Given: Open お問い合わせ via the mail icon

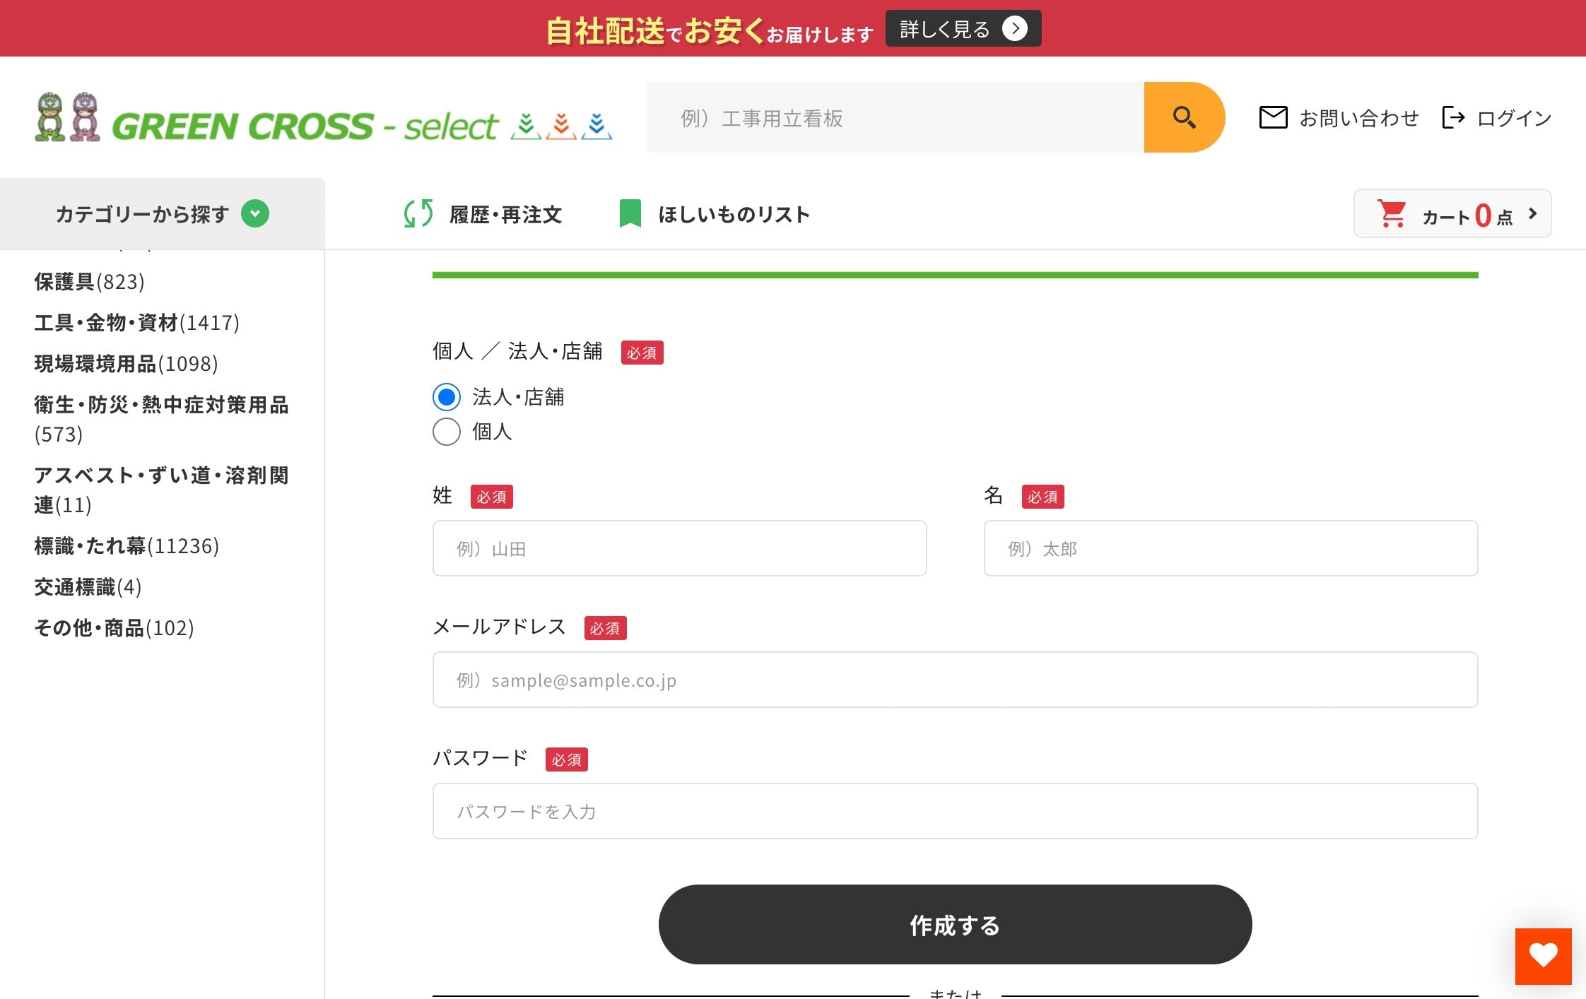Looking at the screenshot, I should click(1274, 117).
